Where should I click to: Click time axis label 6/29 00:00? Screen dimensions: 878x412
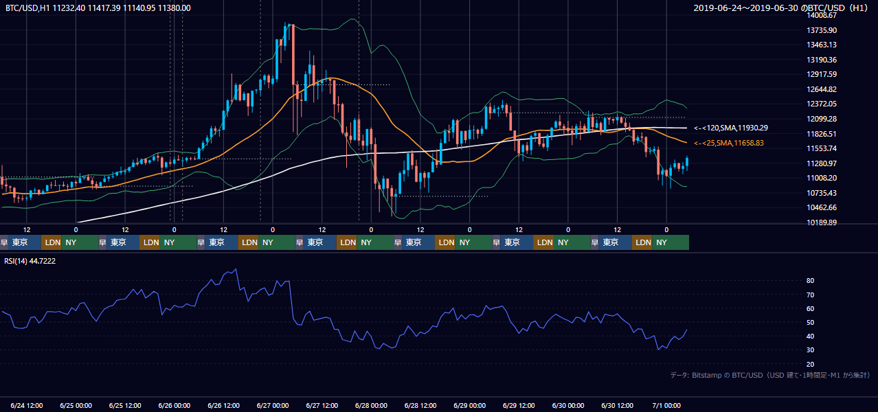click(470, 405)
